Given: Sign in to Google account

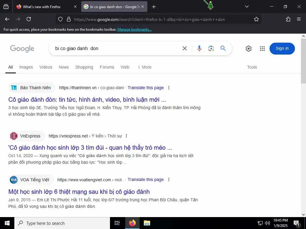Looking at the screenshot, I should point(282,49).
